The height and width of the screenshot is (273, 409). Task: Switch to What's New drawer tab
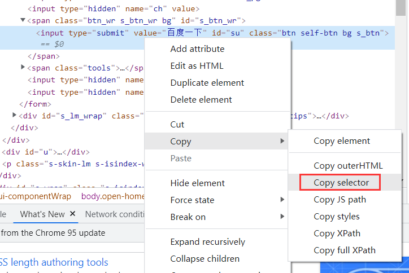(x=42, y=214)
